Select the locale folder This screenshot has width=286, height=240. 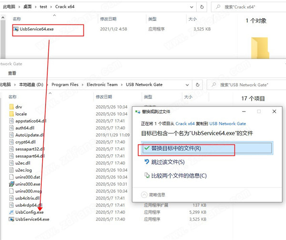click(21, 114)
